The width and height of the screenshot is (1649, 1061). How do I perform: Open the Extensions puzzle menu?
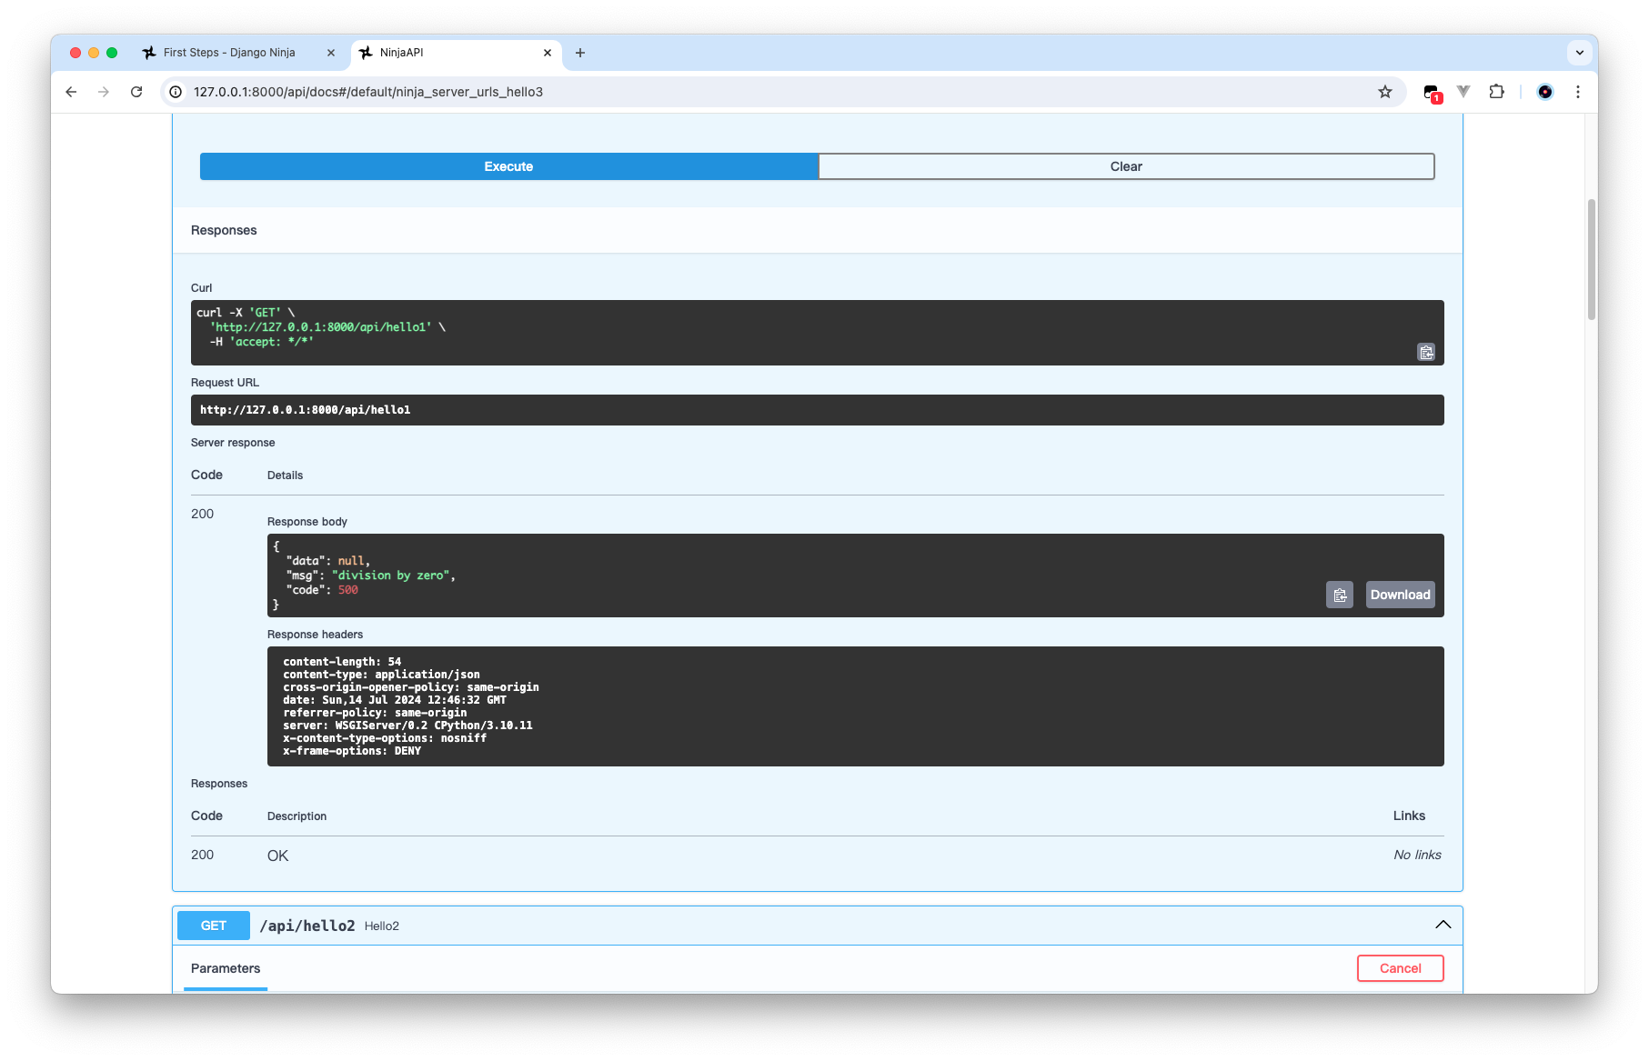(x=1496, y=92)
